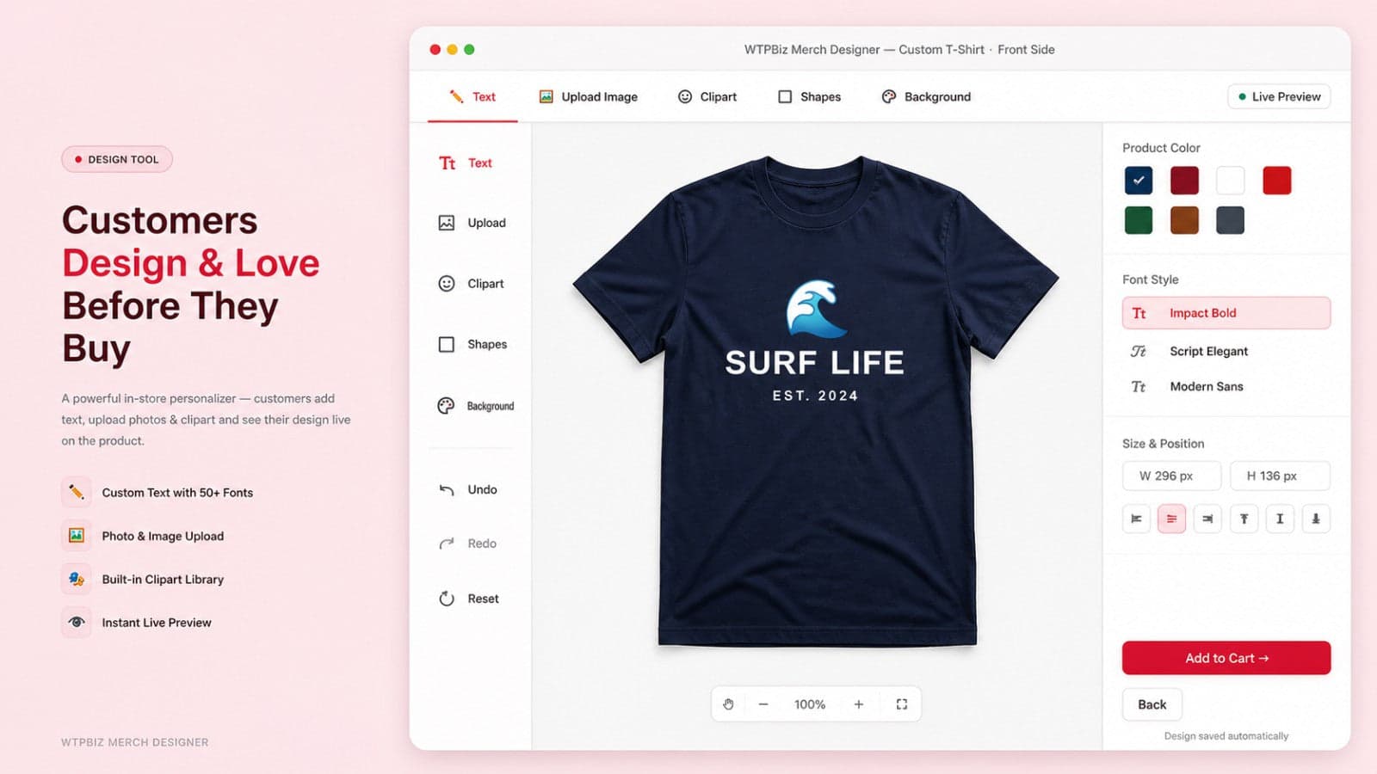Click Design saved automatically status text
Screen dimensions: 1377x774
click(1226, 736)
